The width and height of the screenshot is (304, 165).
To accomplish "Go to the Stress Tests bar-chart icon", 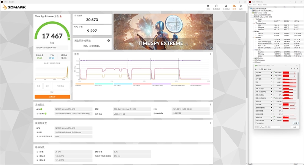I will click(x=226, y=6).
